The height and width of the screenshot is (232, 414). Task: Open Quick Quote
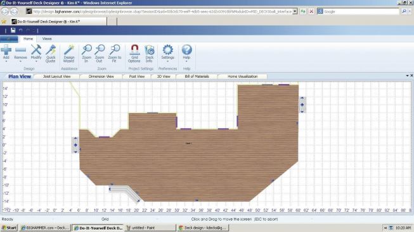(51, 54)
